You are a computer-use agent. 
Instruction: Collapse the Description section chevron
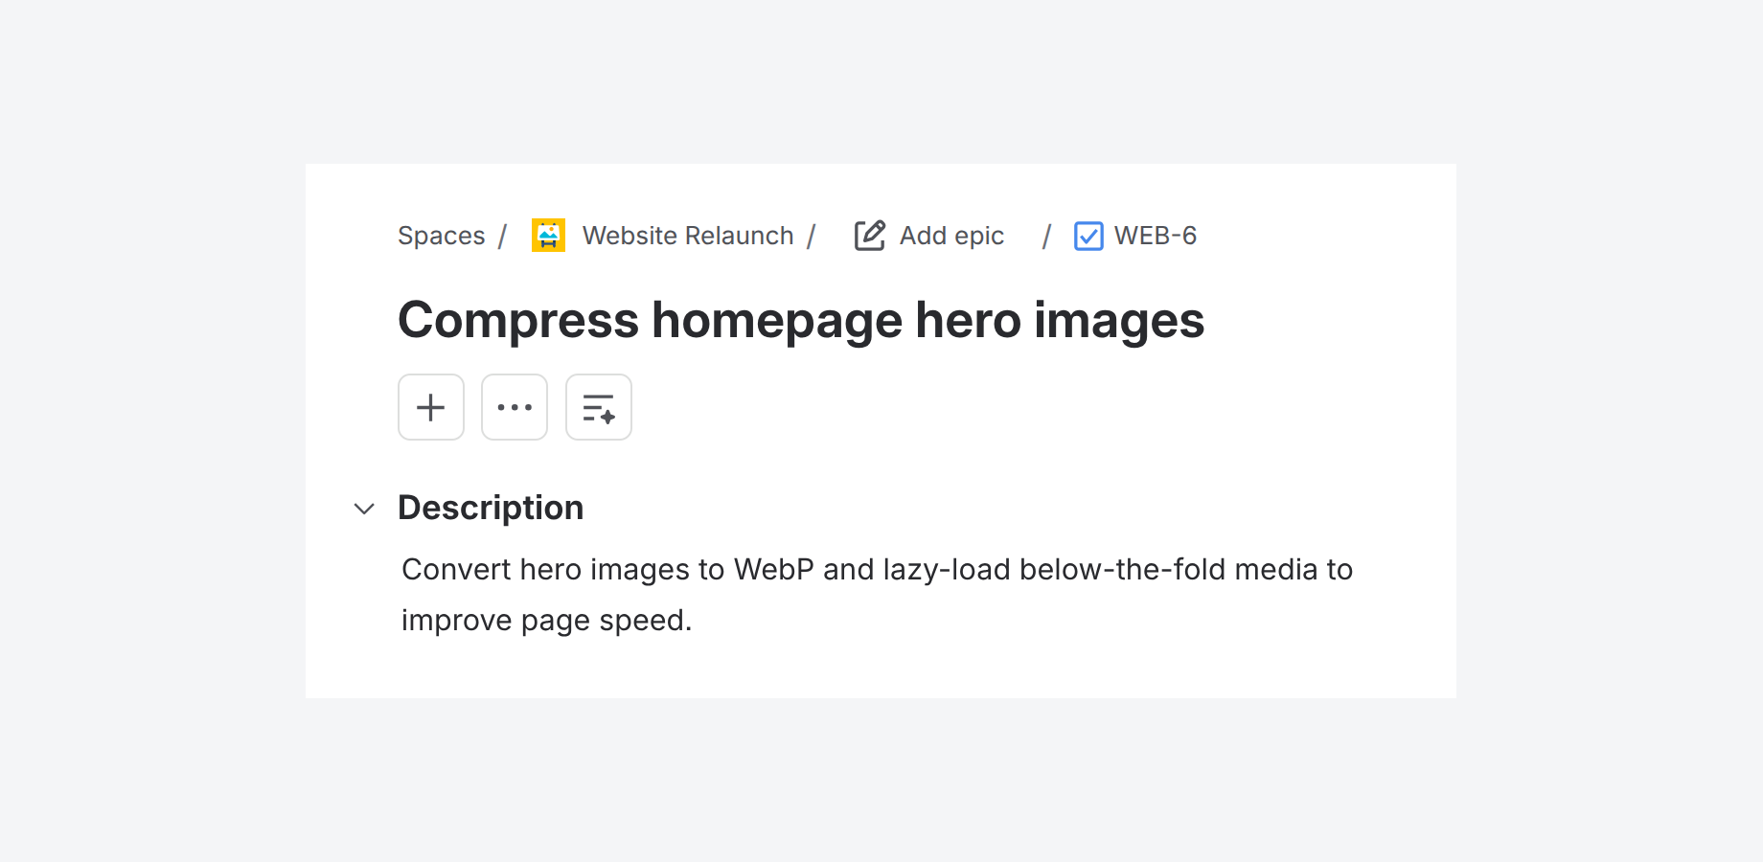click(x=364, y=509)
